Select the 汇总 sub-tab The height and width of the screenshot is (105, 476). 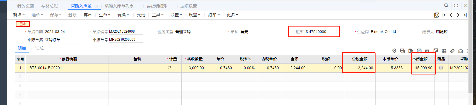39,48
